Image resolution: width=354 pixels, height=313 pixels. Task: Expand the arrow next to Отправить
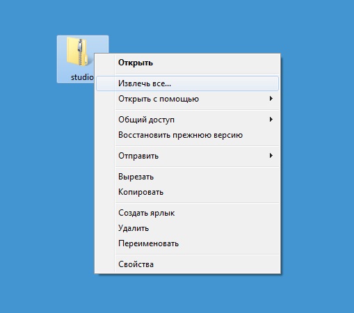click(271, 155)
